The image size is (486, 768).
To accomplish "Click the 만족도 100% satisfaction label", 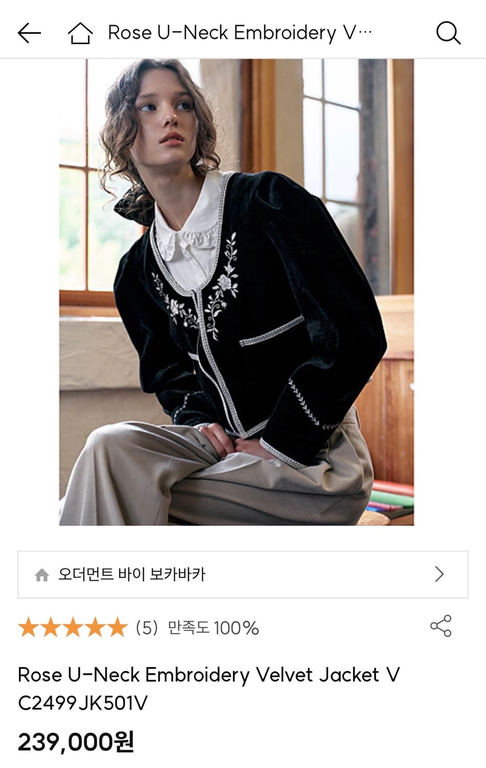I will [x=214, y=628].
